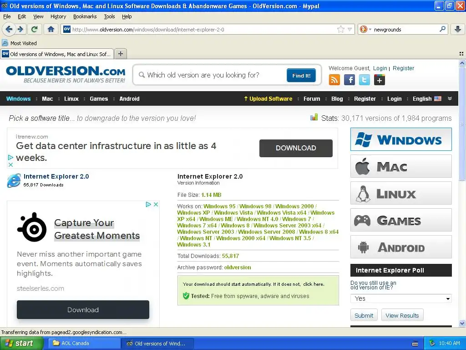The width and height of the screenshot is (466, 350).
Task: Expand the navigation bar double-chevron
Action: point(450,98)
